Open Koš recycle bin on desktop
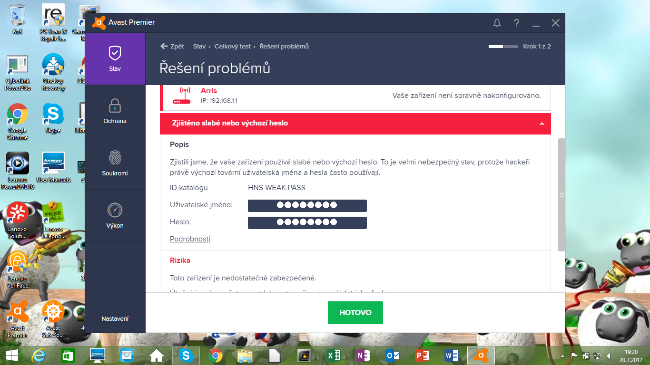 pyautogui.click(x=18, y=19)
